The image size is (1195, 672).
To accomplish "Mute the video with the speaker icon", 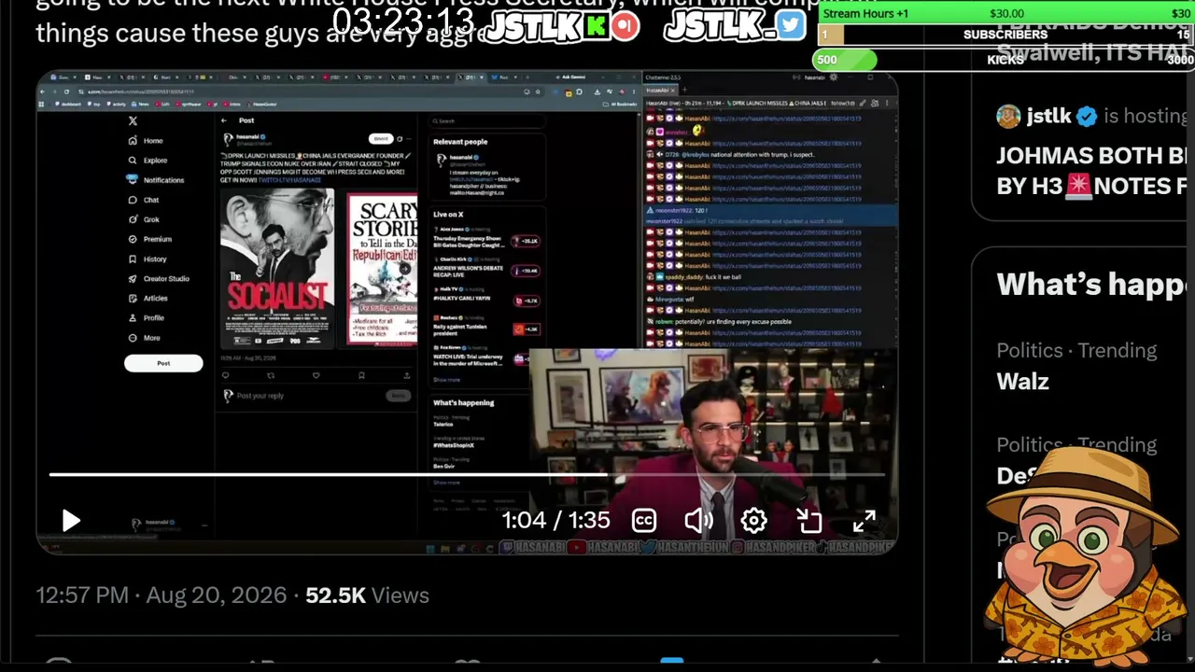I will [698, 521].
